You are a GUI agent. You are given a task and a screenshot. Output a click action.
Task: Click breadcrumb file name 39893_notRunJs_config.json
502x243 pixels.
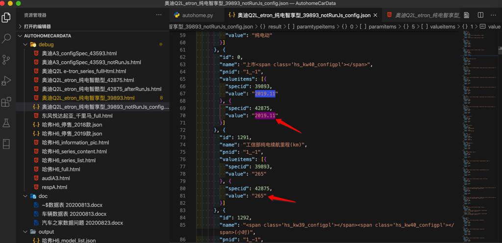(x=211, y=26)
